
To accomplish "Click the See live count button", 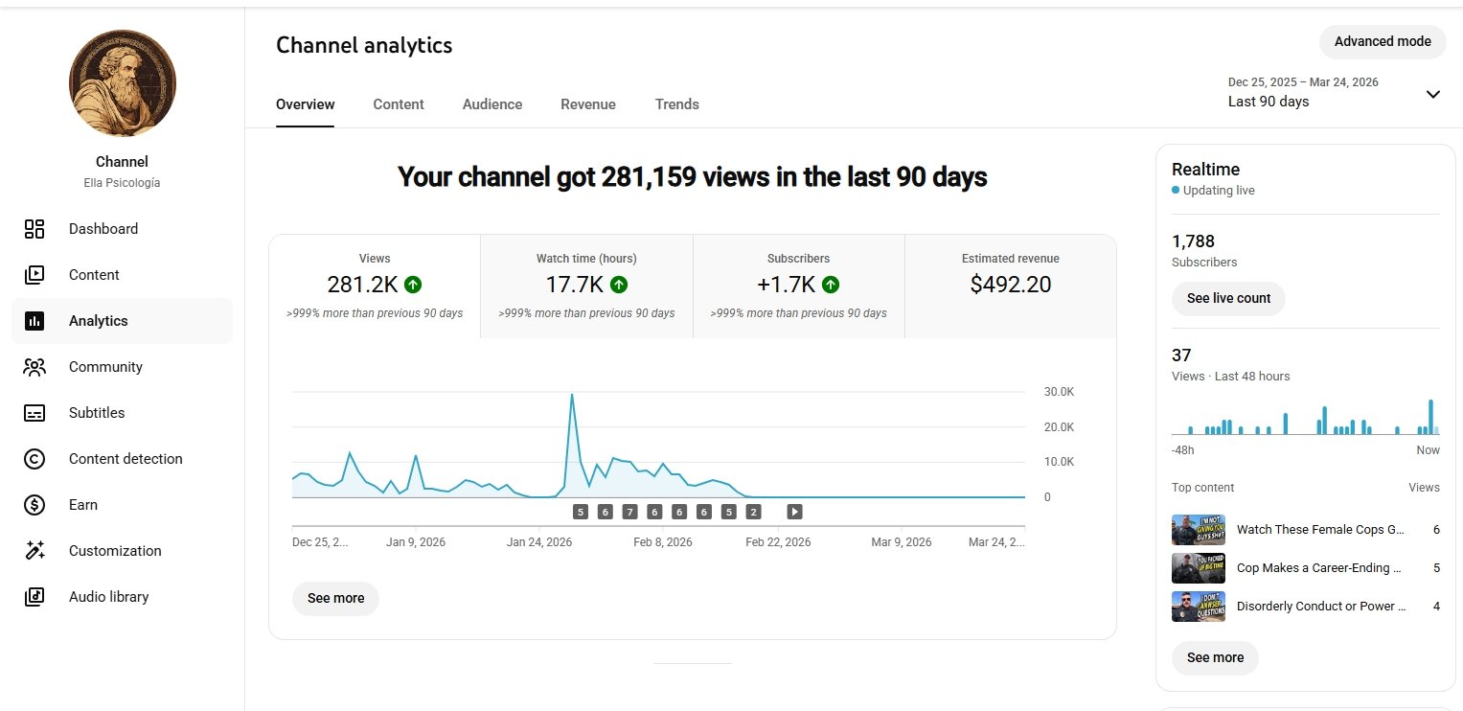I will (x=1227, y=298).
